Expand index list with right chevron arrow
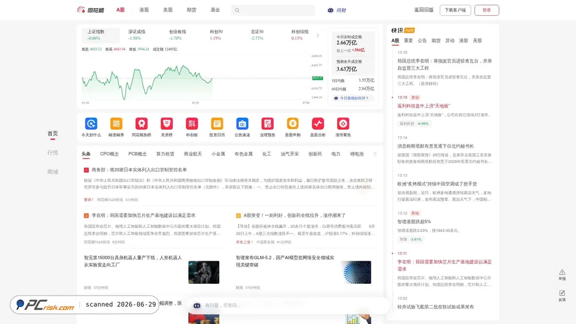This screenshot has width=576, height=324. pos(318,35)
